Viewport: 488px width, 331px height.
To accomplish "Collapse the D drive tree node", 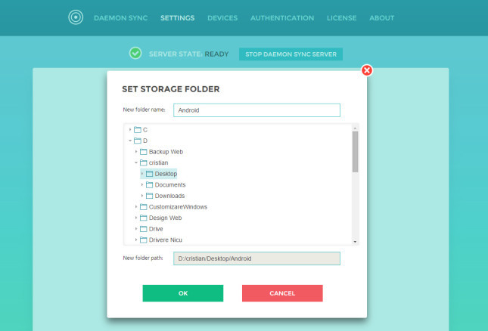I will (130, 141).
